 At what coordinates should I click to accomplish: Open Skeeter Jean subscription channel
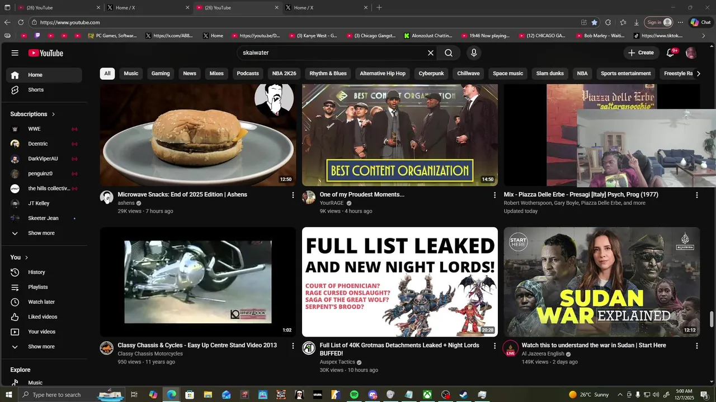[44, 218]
